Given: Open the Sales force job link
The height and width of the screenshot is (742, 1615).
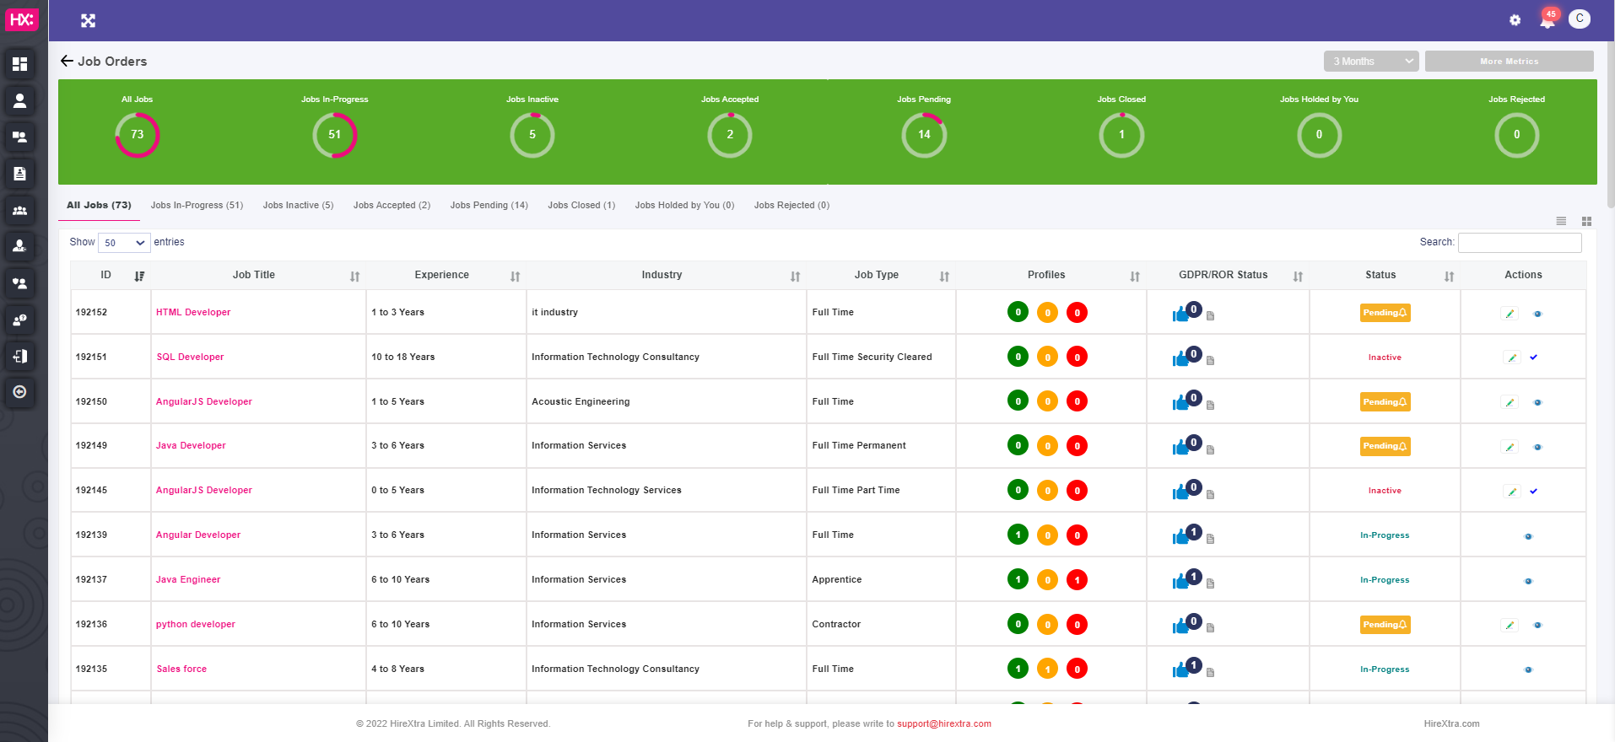Looking at the screenshot, I should [181, 669].
